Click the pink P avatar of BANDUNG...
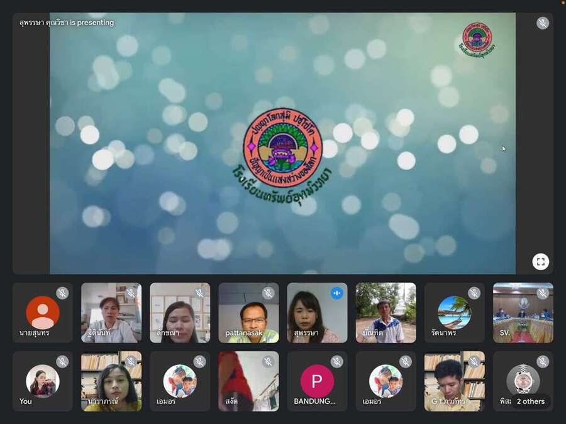This screenshot has width=566, height=424. 317,381
